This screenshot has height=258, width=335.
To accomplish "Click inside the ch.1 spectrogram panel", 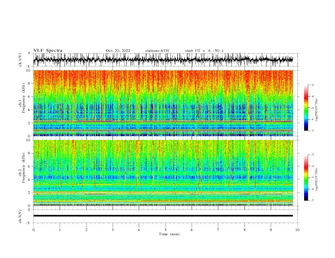I will 163,103.
